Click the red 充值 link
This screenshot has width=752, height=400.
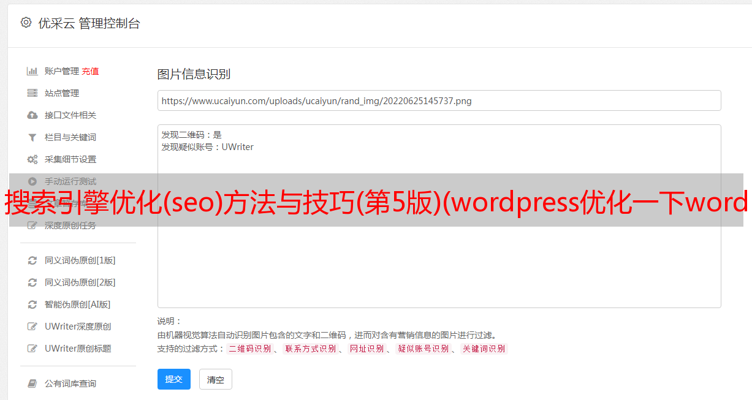90,71
